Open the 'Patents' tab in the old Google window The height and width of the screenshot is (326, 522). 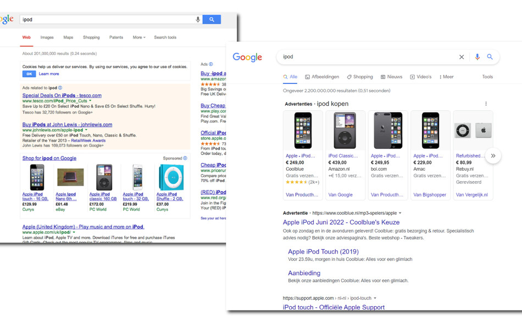(x=116, y=37)
